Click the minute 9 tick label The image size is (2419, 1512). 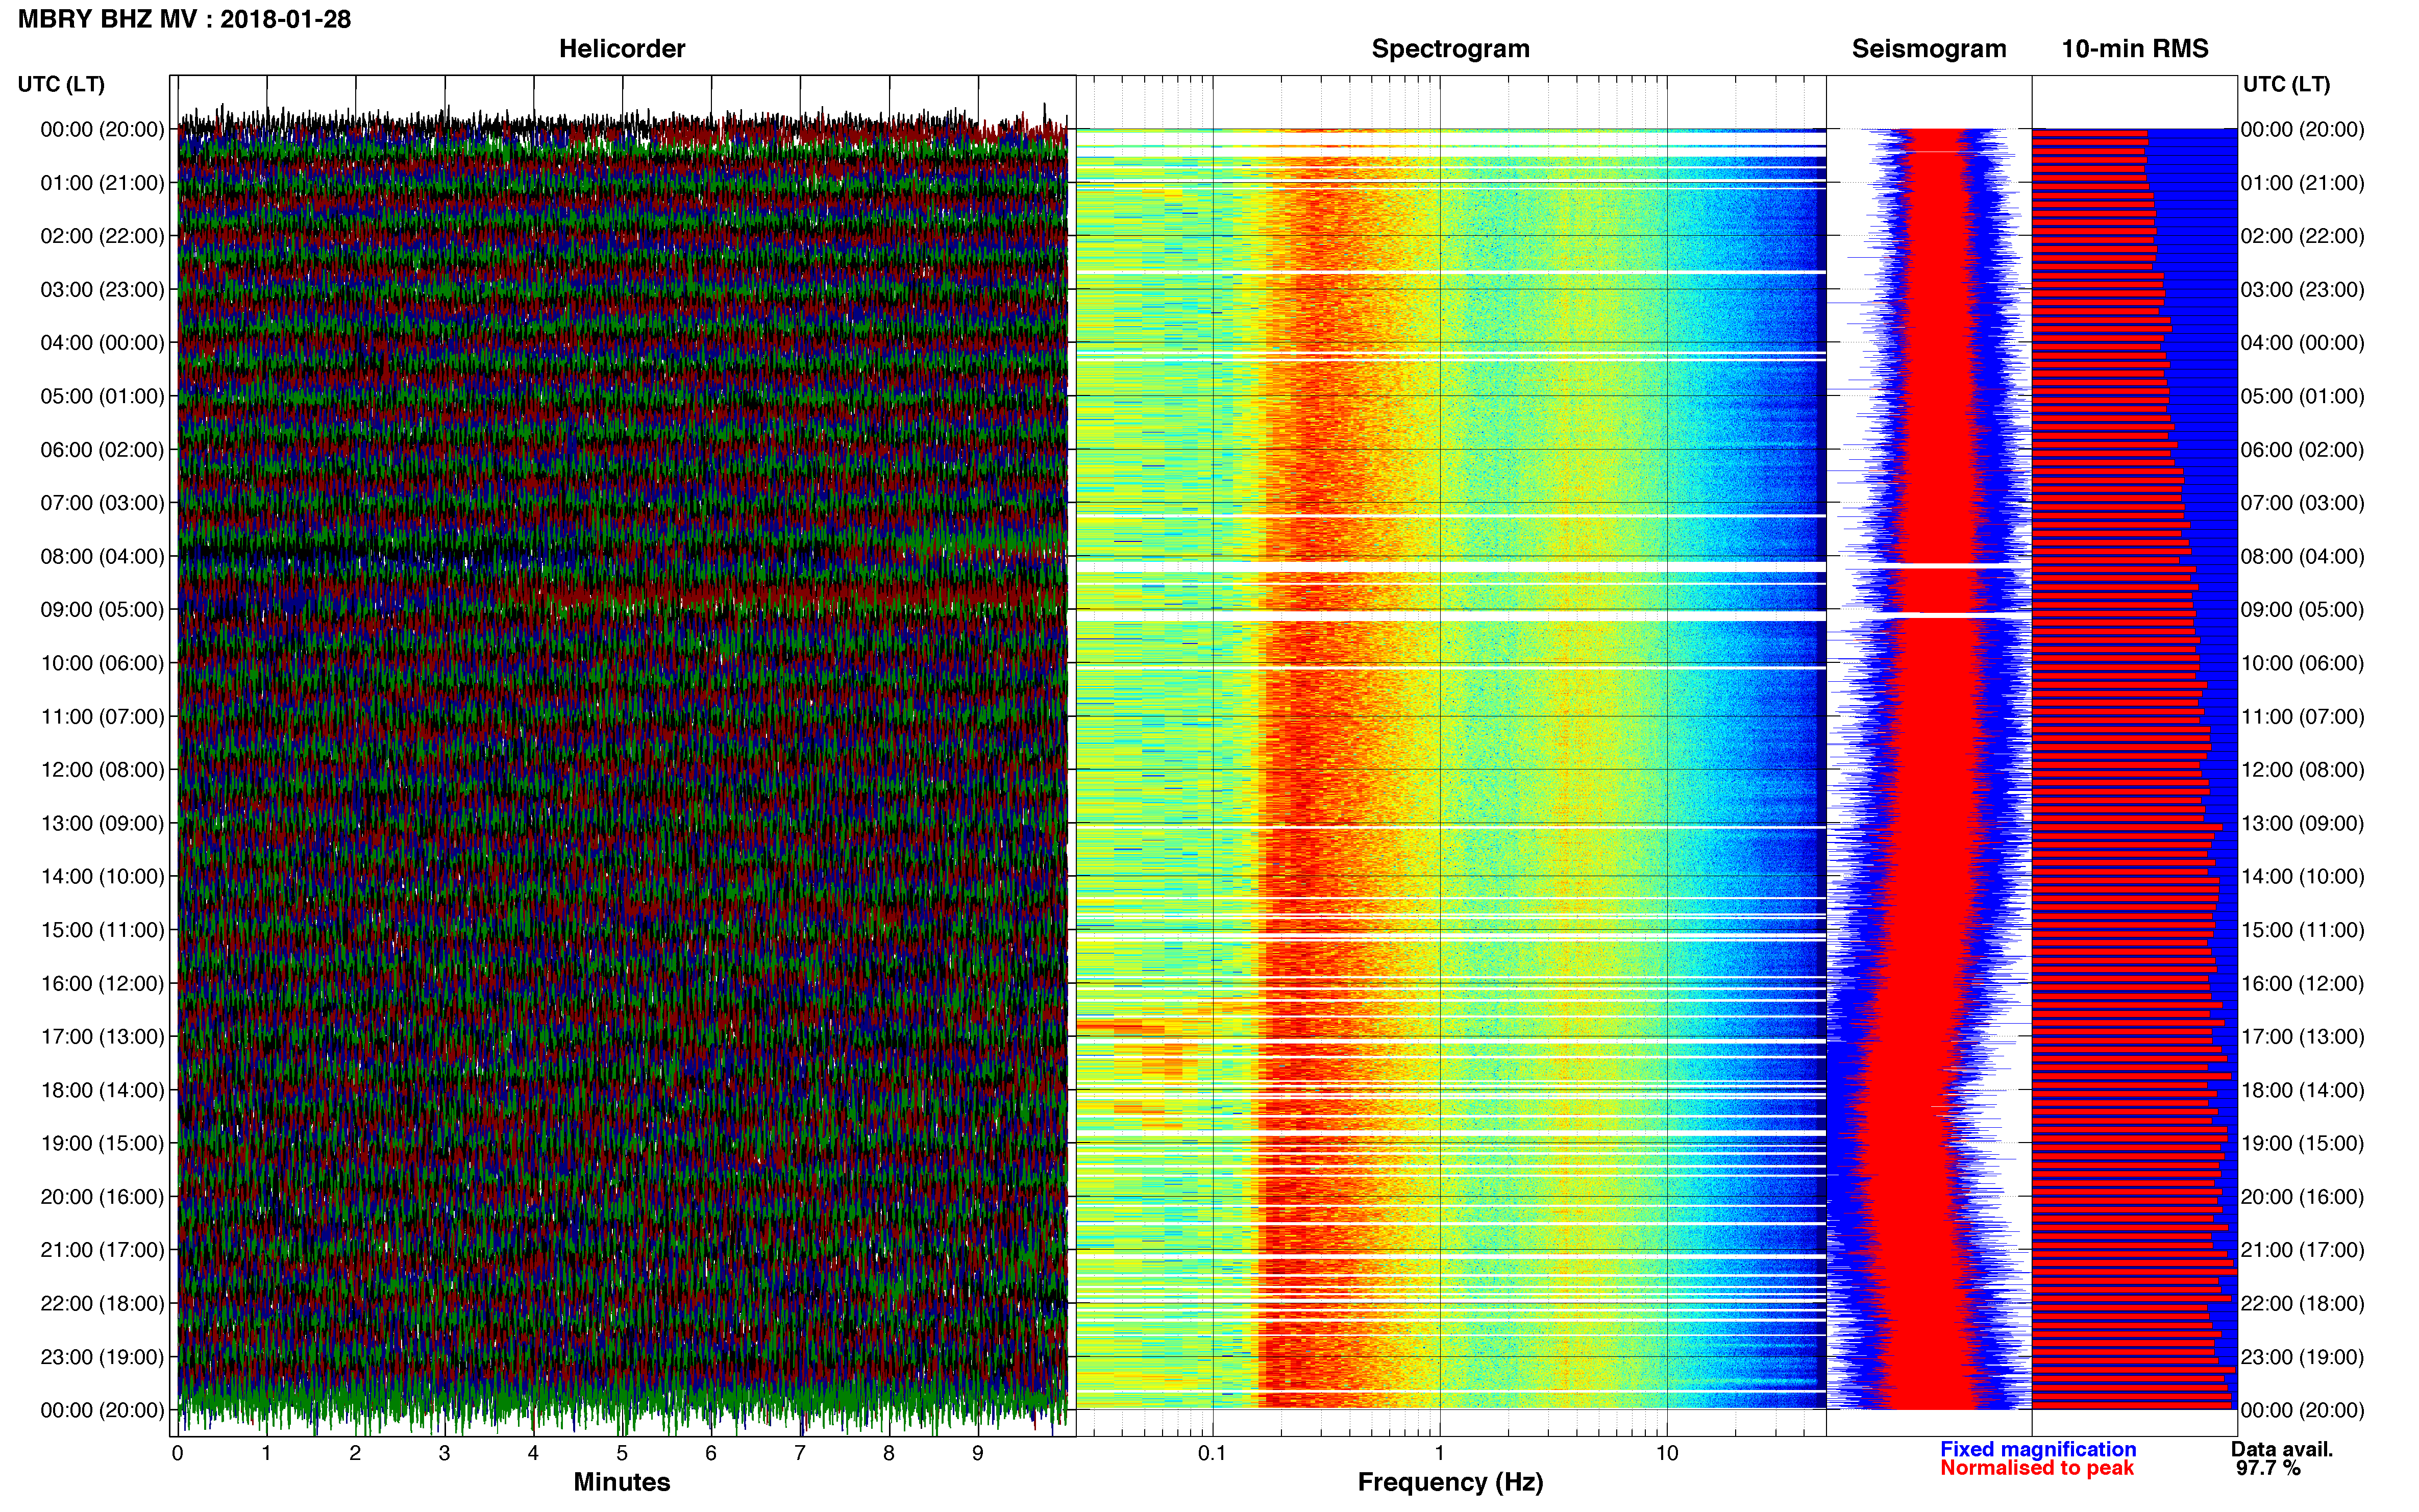coord(978,1453)
